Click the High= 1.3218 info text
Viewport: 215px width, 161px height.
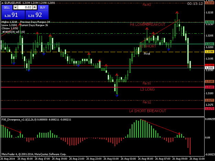point(9,22)
